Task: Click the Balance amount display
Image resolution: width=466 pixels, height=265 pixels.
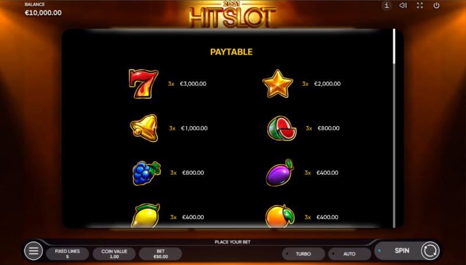Action: 43,13
